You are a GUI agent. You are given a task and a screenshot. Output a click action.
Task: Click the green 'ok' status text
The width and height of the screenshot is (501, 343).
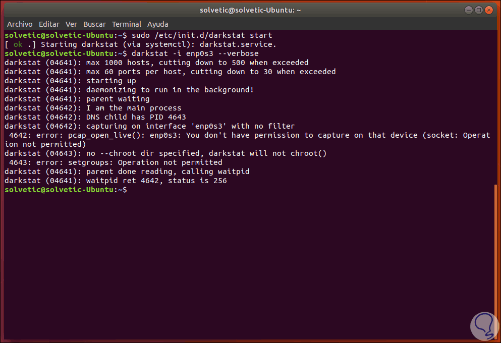pyautogui.click(x=18, y=44)
